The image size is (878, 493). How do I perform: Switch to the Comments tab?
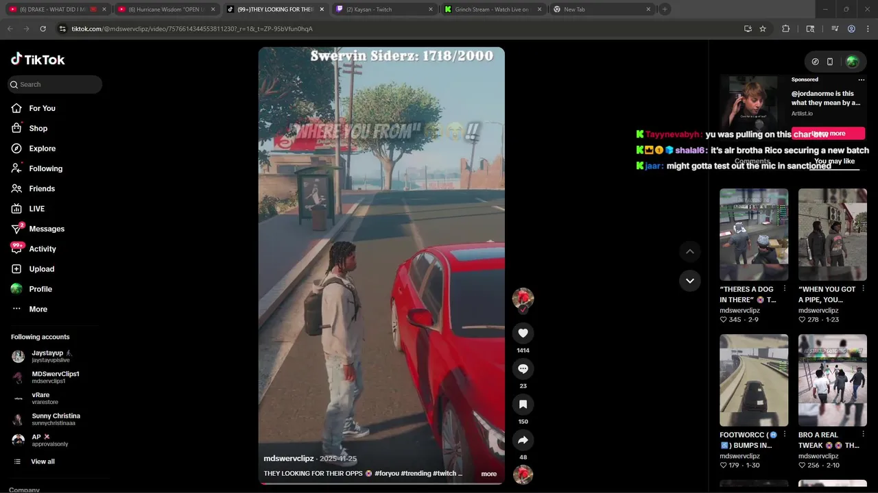[752, 162]
